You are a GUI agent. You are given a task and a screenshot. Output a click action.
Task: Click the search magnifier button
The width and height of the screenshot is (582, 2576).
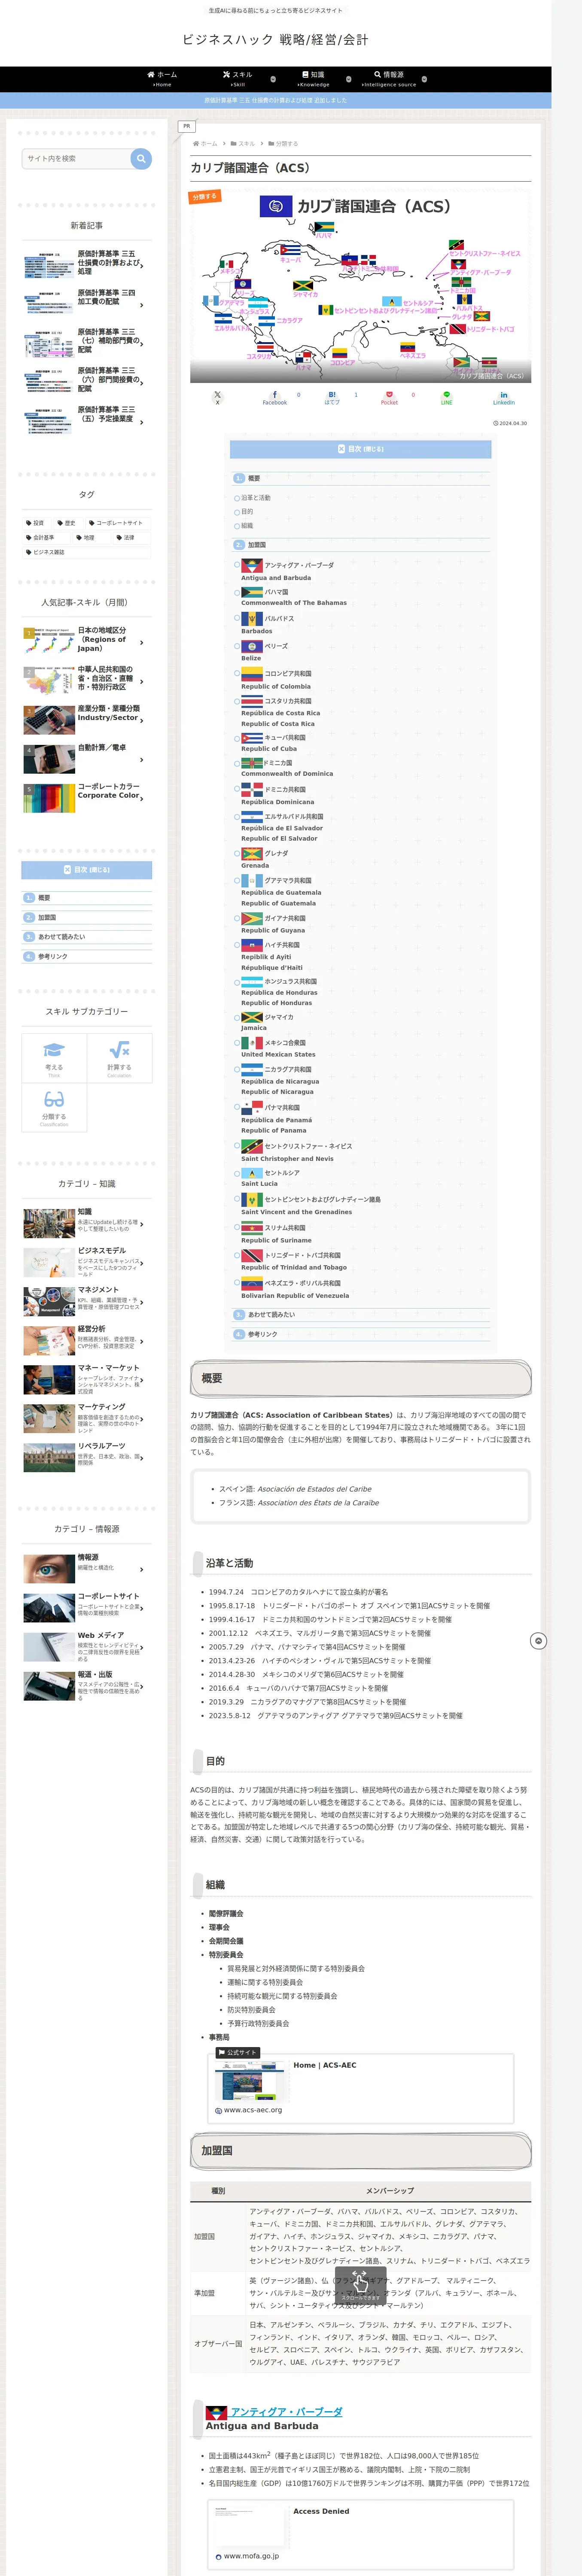pyautogui.click(x=141, y=158)
